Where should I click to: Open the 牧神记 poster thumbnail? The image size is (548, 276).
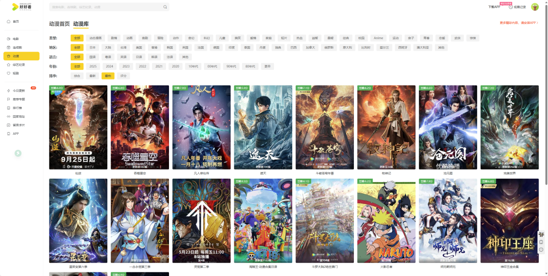386,127
